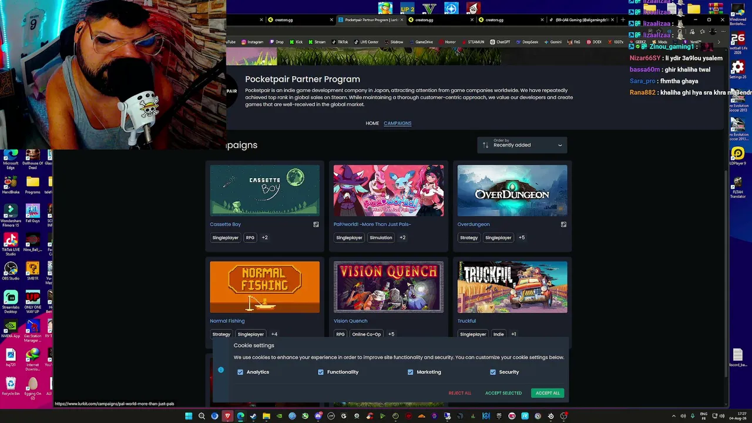Open the ChatGPT bookmark
The image size is (752, 423).
pyautogui.click(x=500, y=42)
